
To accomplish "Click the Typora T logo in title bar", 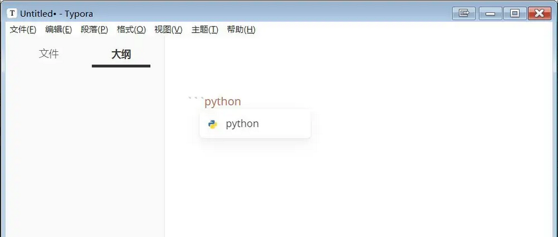I will click(12, 14).
